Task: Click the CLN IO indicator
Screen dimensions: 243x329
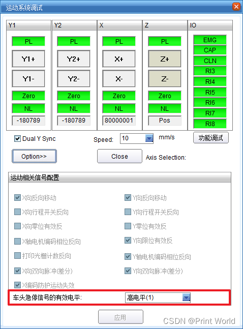Action: (210, 61)
